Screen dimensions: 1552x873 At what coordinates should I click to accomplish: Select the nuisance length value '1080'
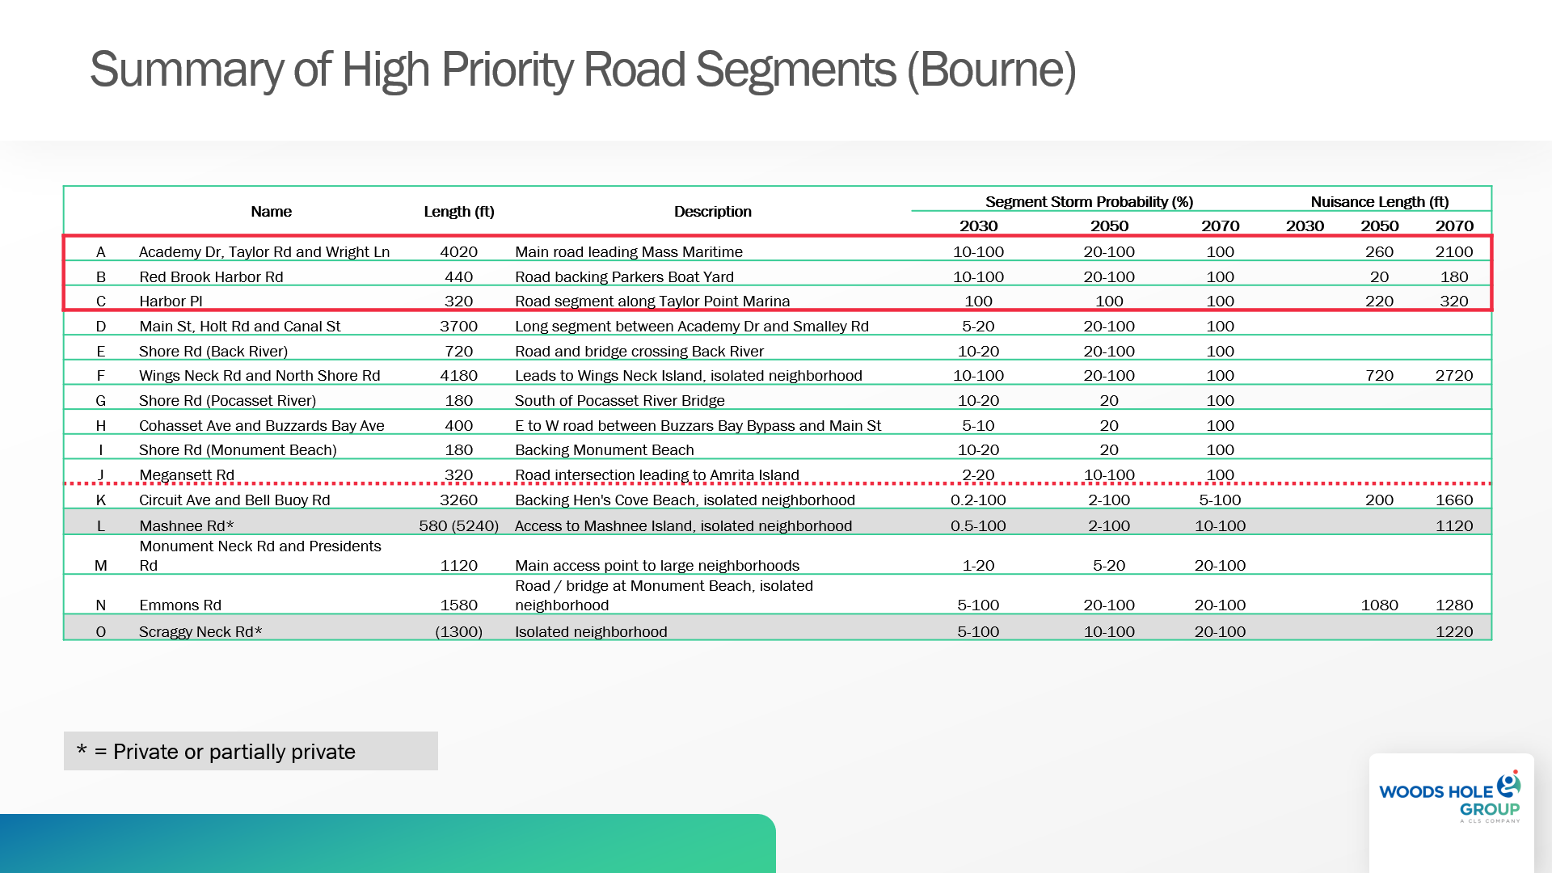[1380, 605]
